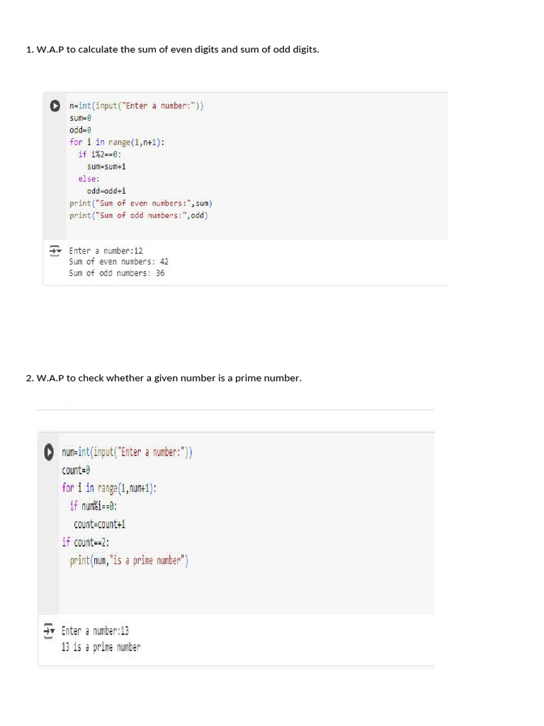
Task: Click the print Sum of even numbers line
Action: pyautogui.click(x=141, y=203)
